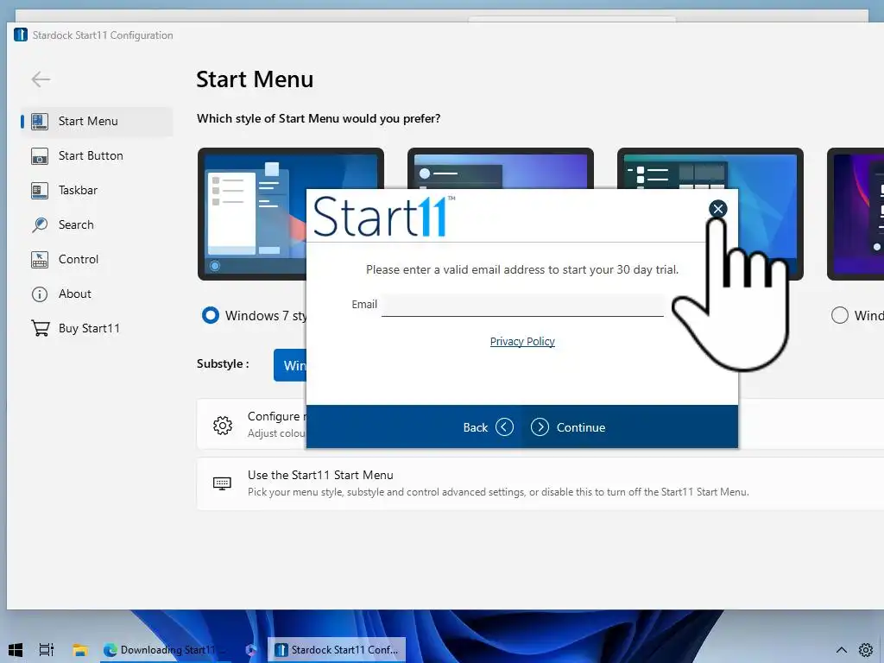The image size is (884, 663).
Task: Click the Start11 logo in dialog
Action: pyautogui.click(x=384, y=217)
